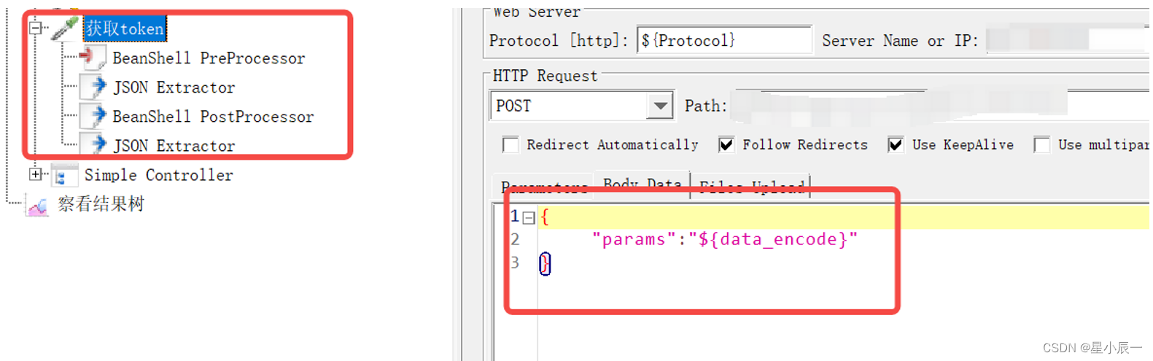Click the BeanShell PreProcessor icon

pos(93,58)
